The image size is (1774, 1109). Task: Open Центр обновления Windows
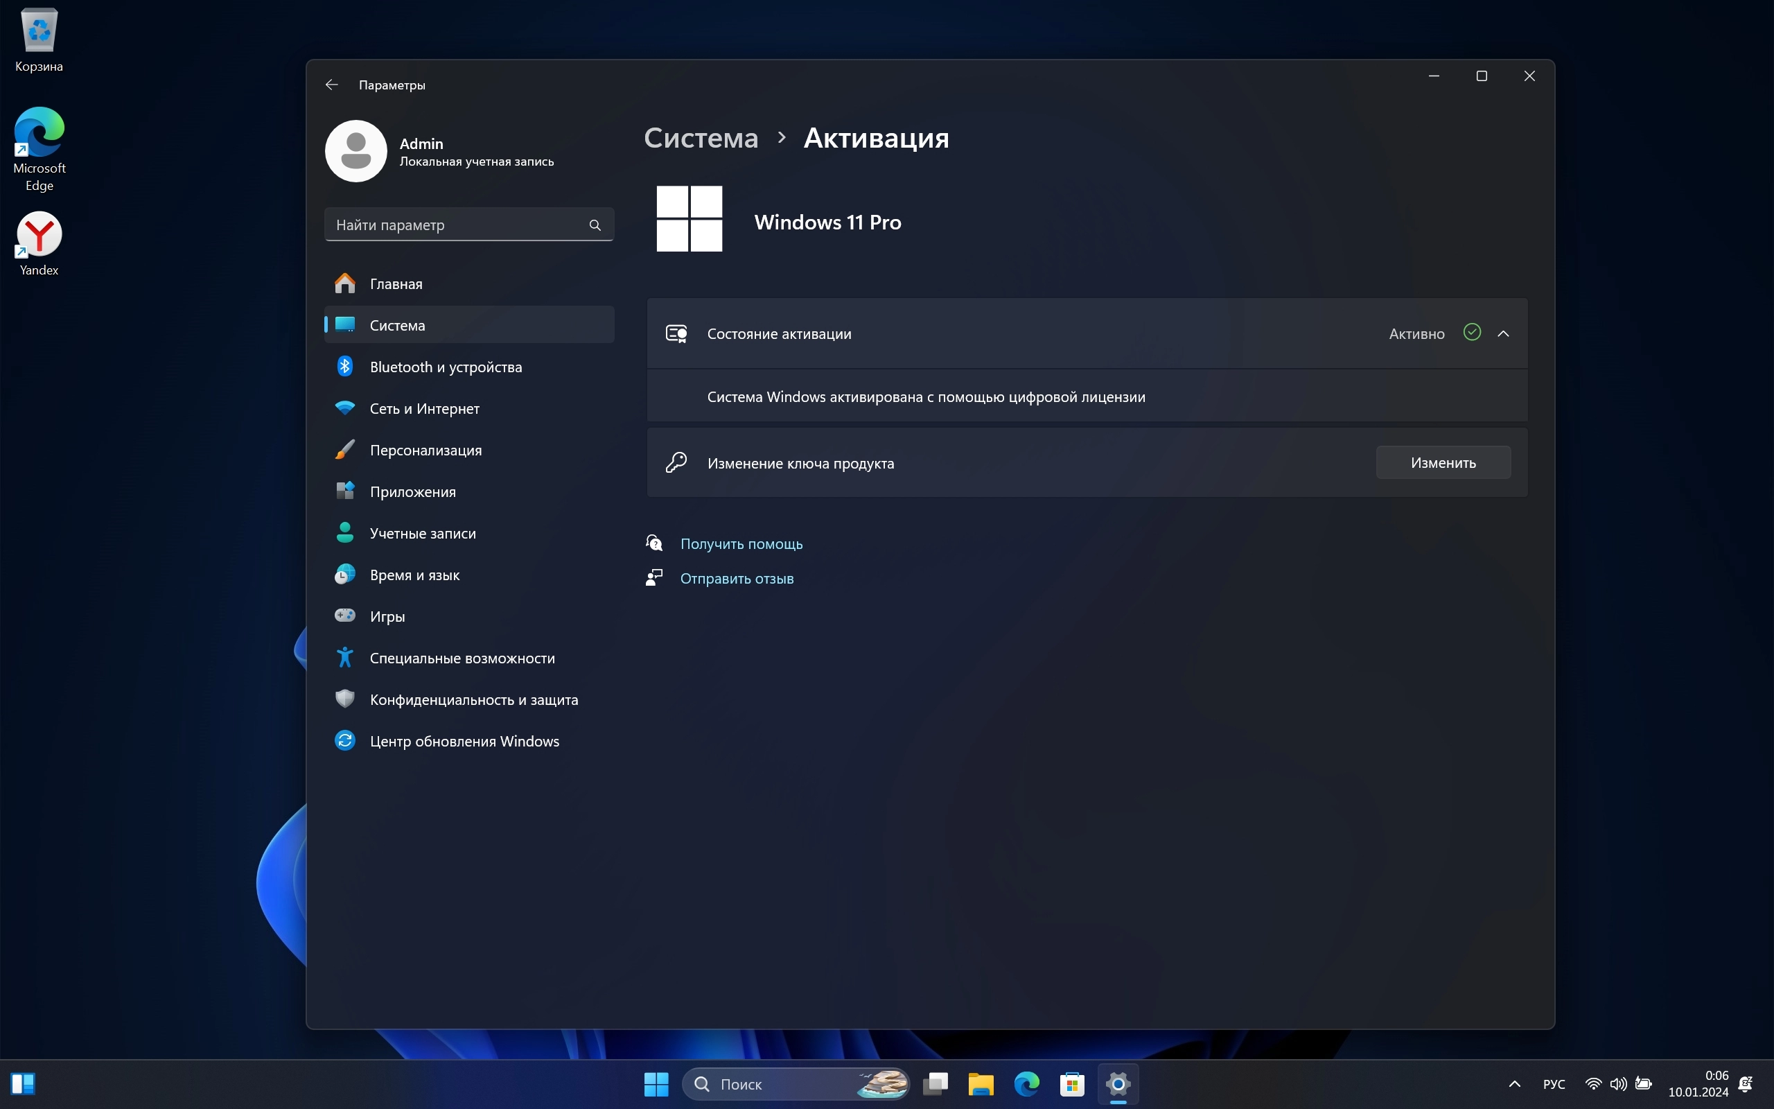(x=464, y=742)
